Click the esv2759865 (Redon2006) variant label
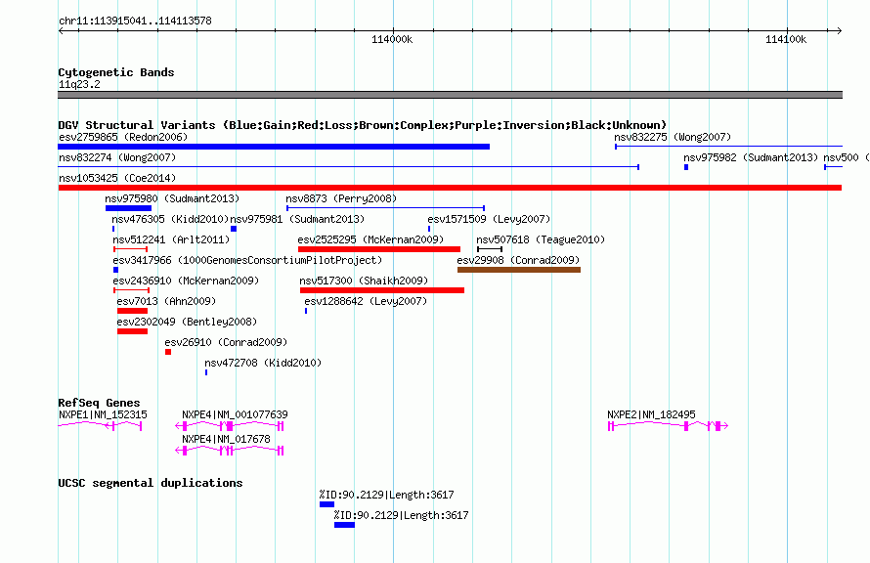 point(123,137)
